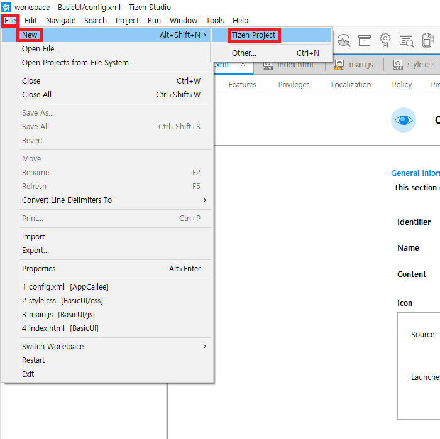440x439 pixels.
Task: Choose Exit from the File menu
Action: pyautogui.click(x=107, y=374)
